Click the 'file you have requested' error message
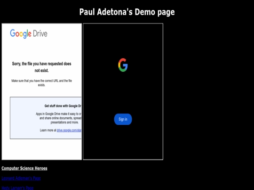254x190 pixels. coord(42,67)
